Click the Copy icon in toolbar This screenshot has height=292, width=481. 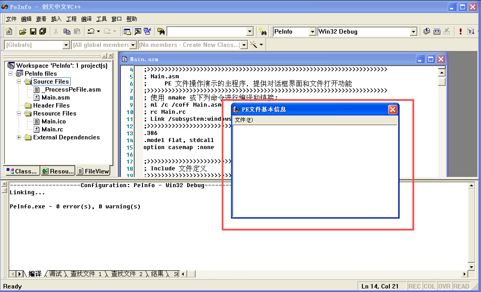click(x=66, y=31)
